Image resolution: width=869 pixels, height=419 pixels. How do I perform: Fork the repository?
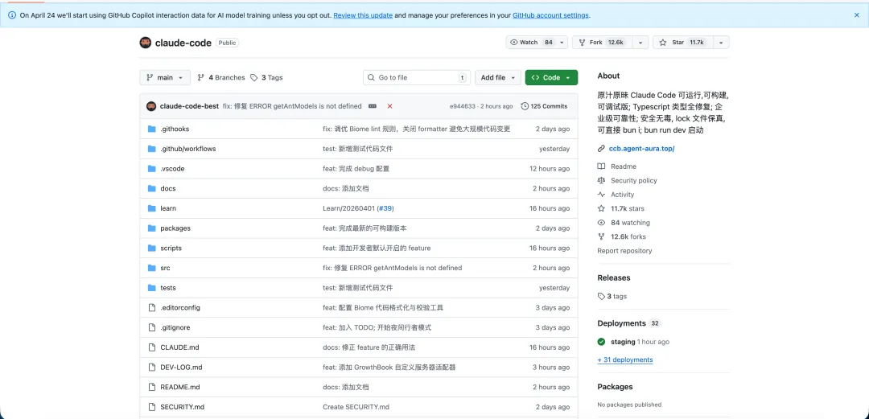[603, 42]
